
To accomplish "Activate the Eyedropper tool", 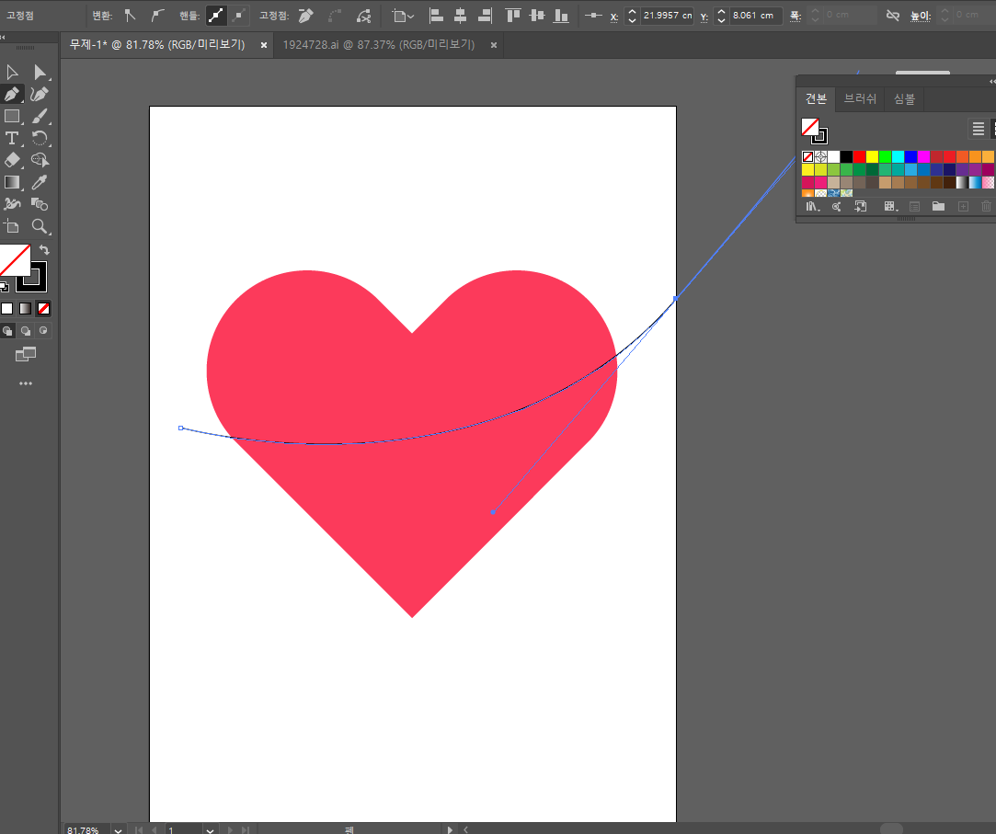I will pyautogui.click(x=40, y=182).
